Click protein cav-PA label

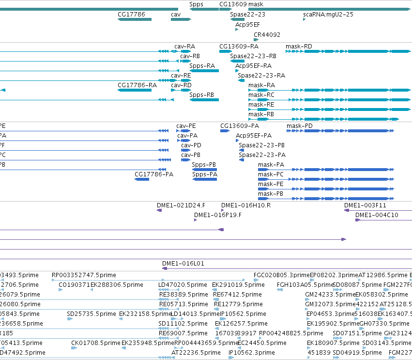pyautogui.click(x=187, y=136)
